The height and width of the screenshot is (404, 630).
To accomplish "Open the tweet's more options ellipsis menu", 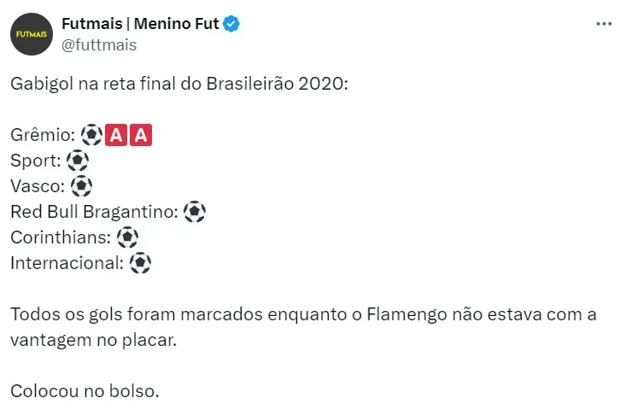I will [603, 26].
